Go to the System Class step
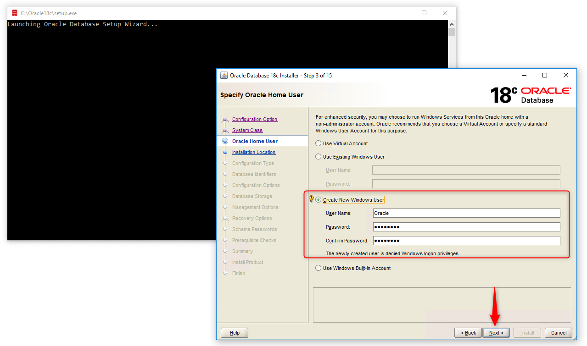Viewport: 587px width, 346px height. click(247, 130)
